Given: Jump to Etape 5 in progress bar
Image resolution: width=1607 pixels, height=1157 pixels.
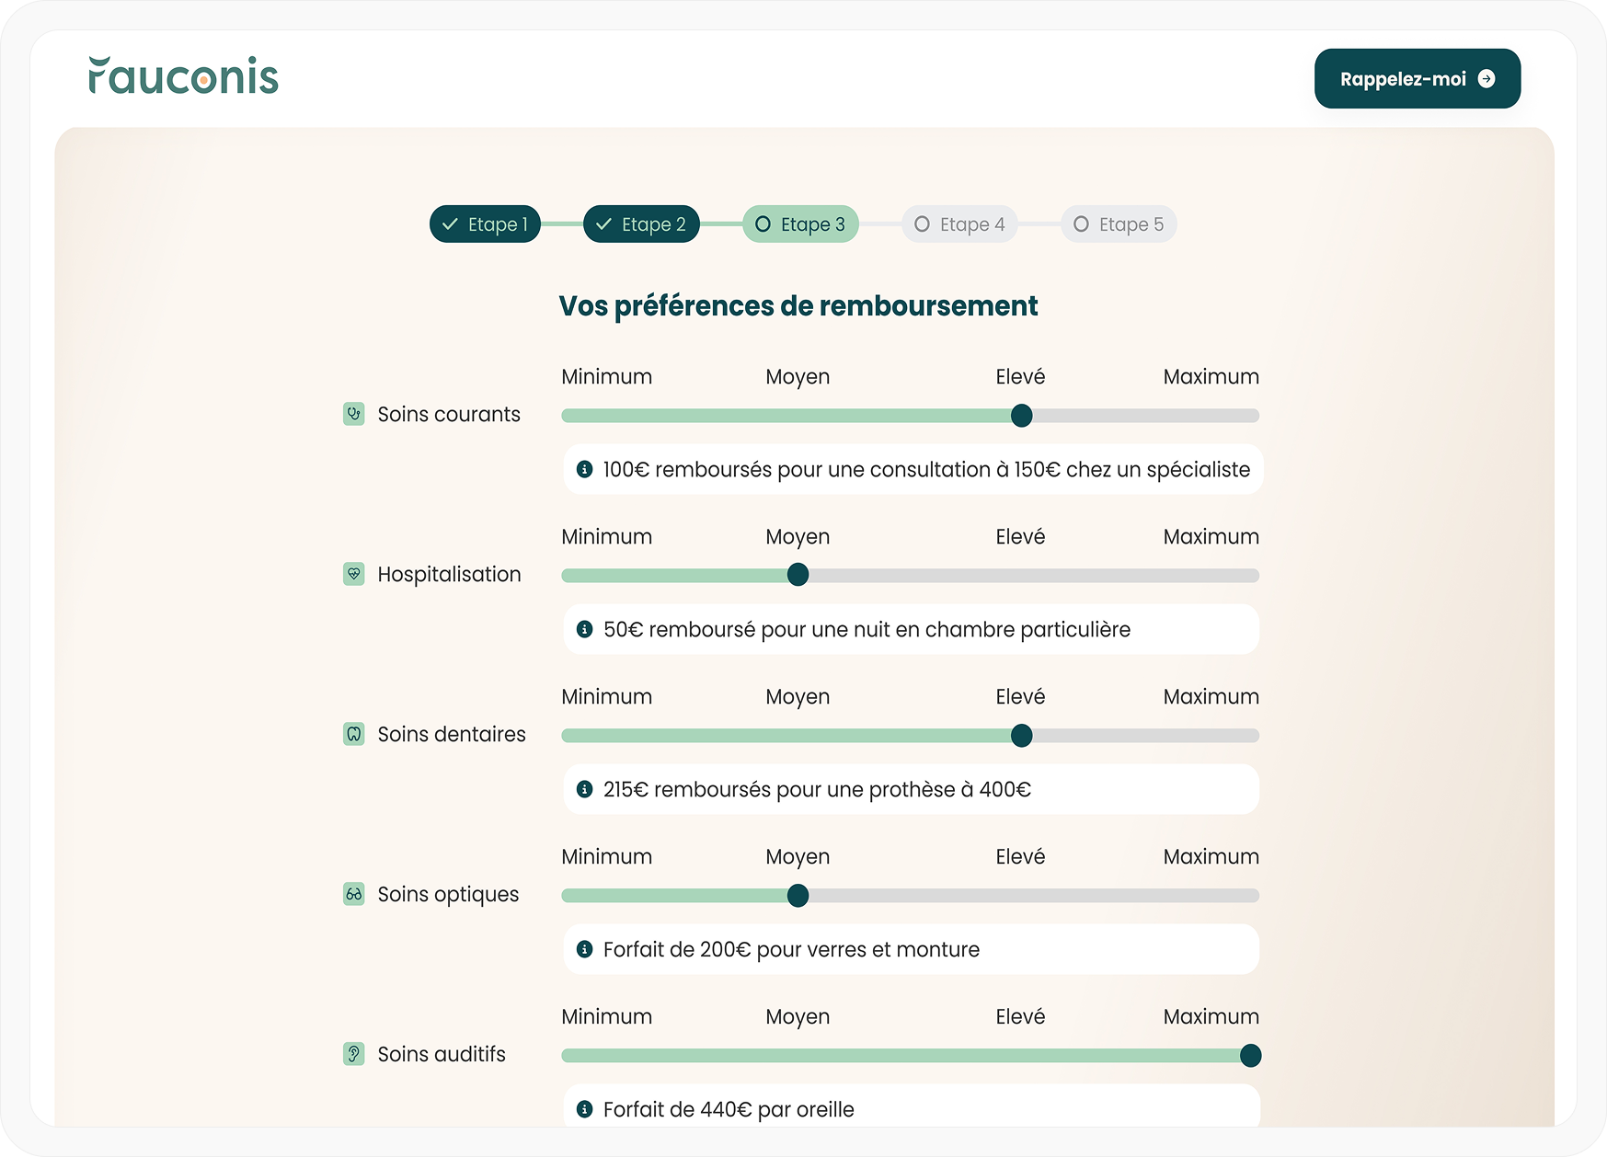Looking at the screenshot, I should pyautogui.click(x=1119, y=224).
